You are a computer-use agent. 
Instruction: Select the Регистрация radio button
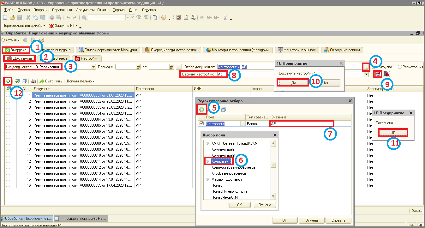(x=400, y=67)
